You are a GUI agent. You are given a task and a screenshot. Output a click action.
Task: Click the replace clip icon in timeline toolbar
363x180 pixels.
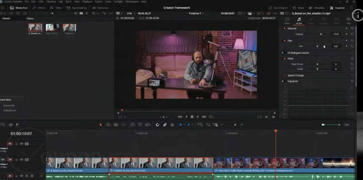(x=148, y=125)
